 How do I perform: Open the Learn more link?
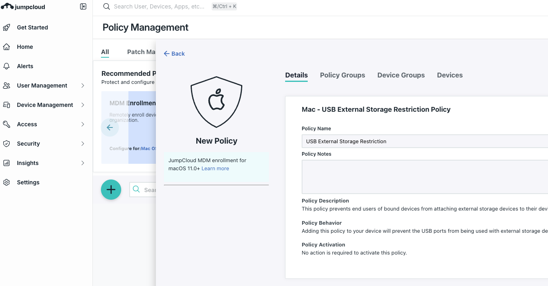(x=215, y=169)
